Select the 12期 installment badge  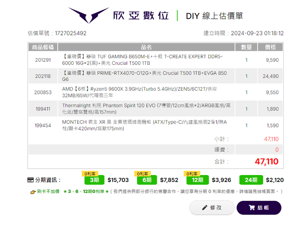pos(198,180)
